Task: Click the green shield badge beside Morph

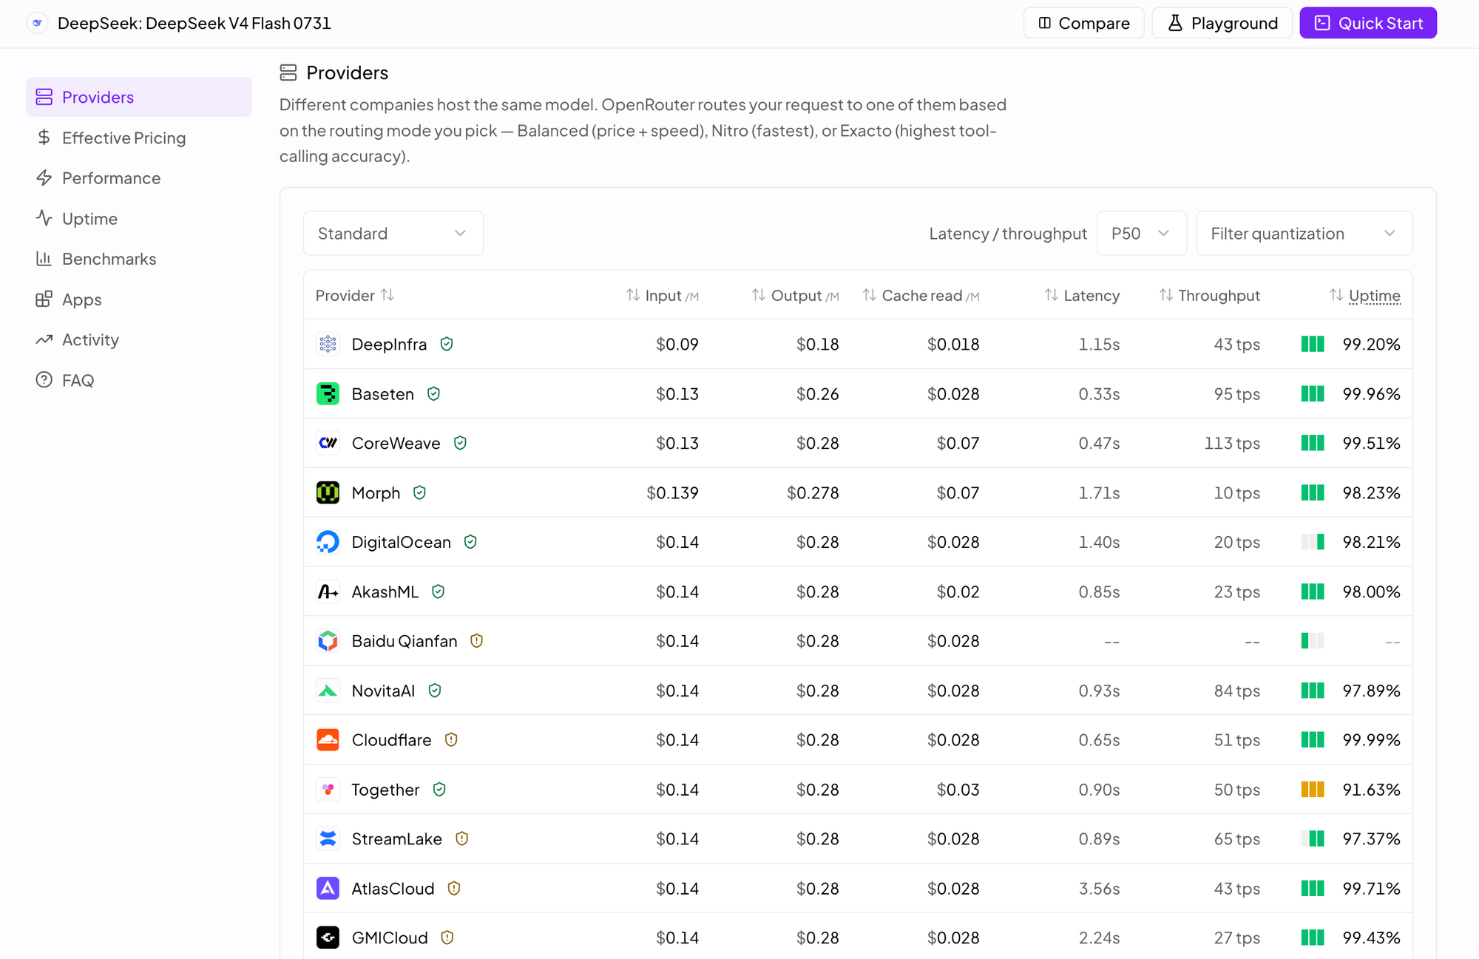Action: click(x=419, y=492)
